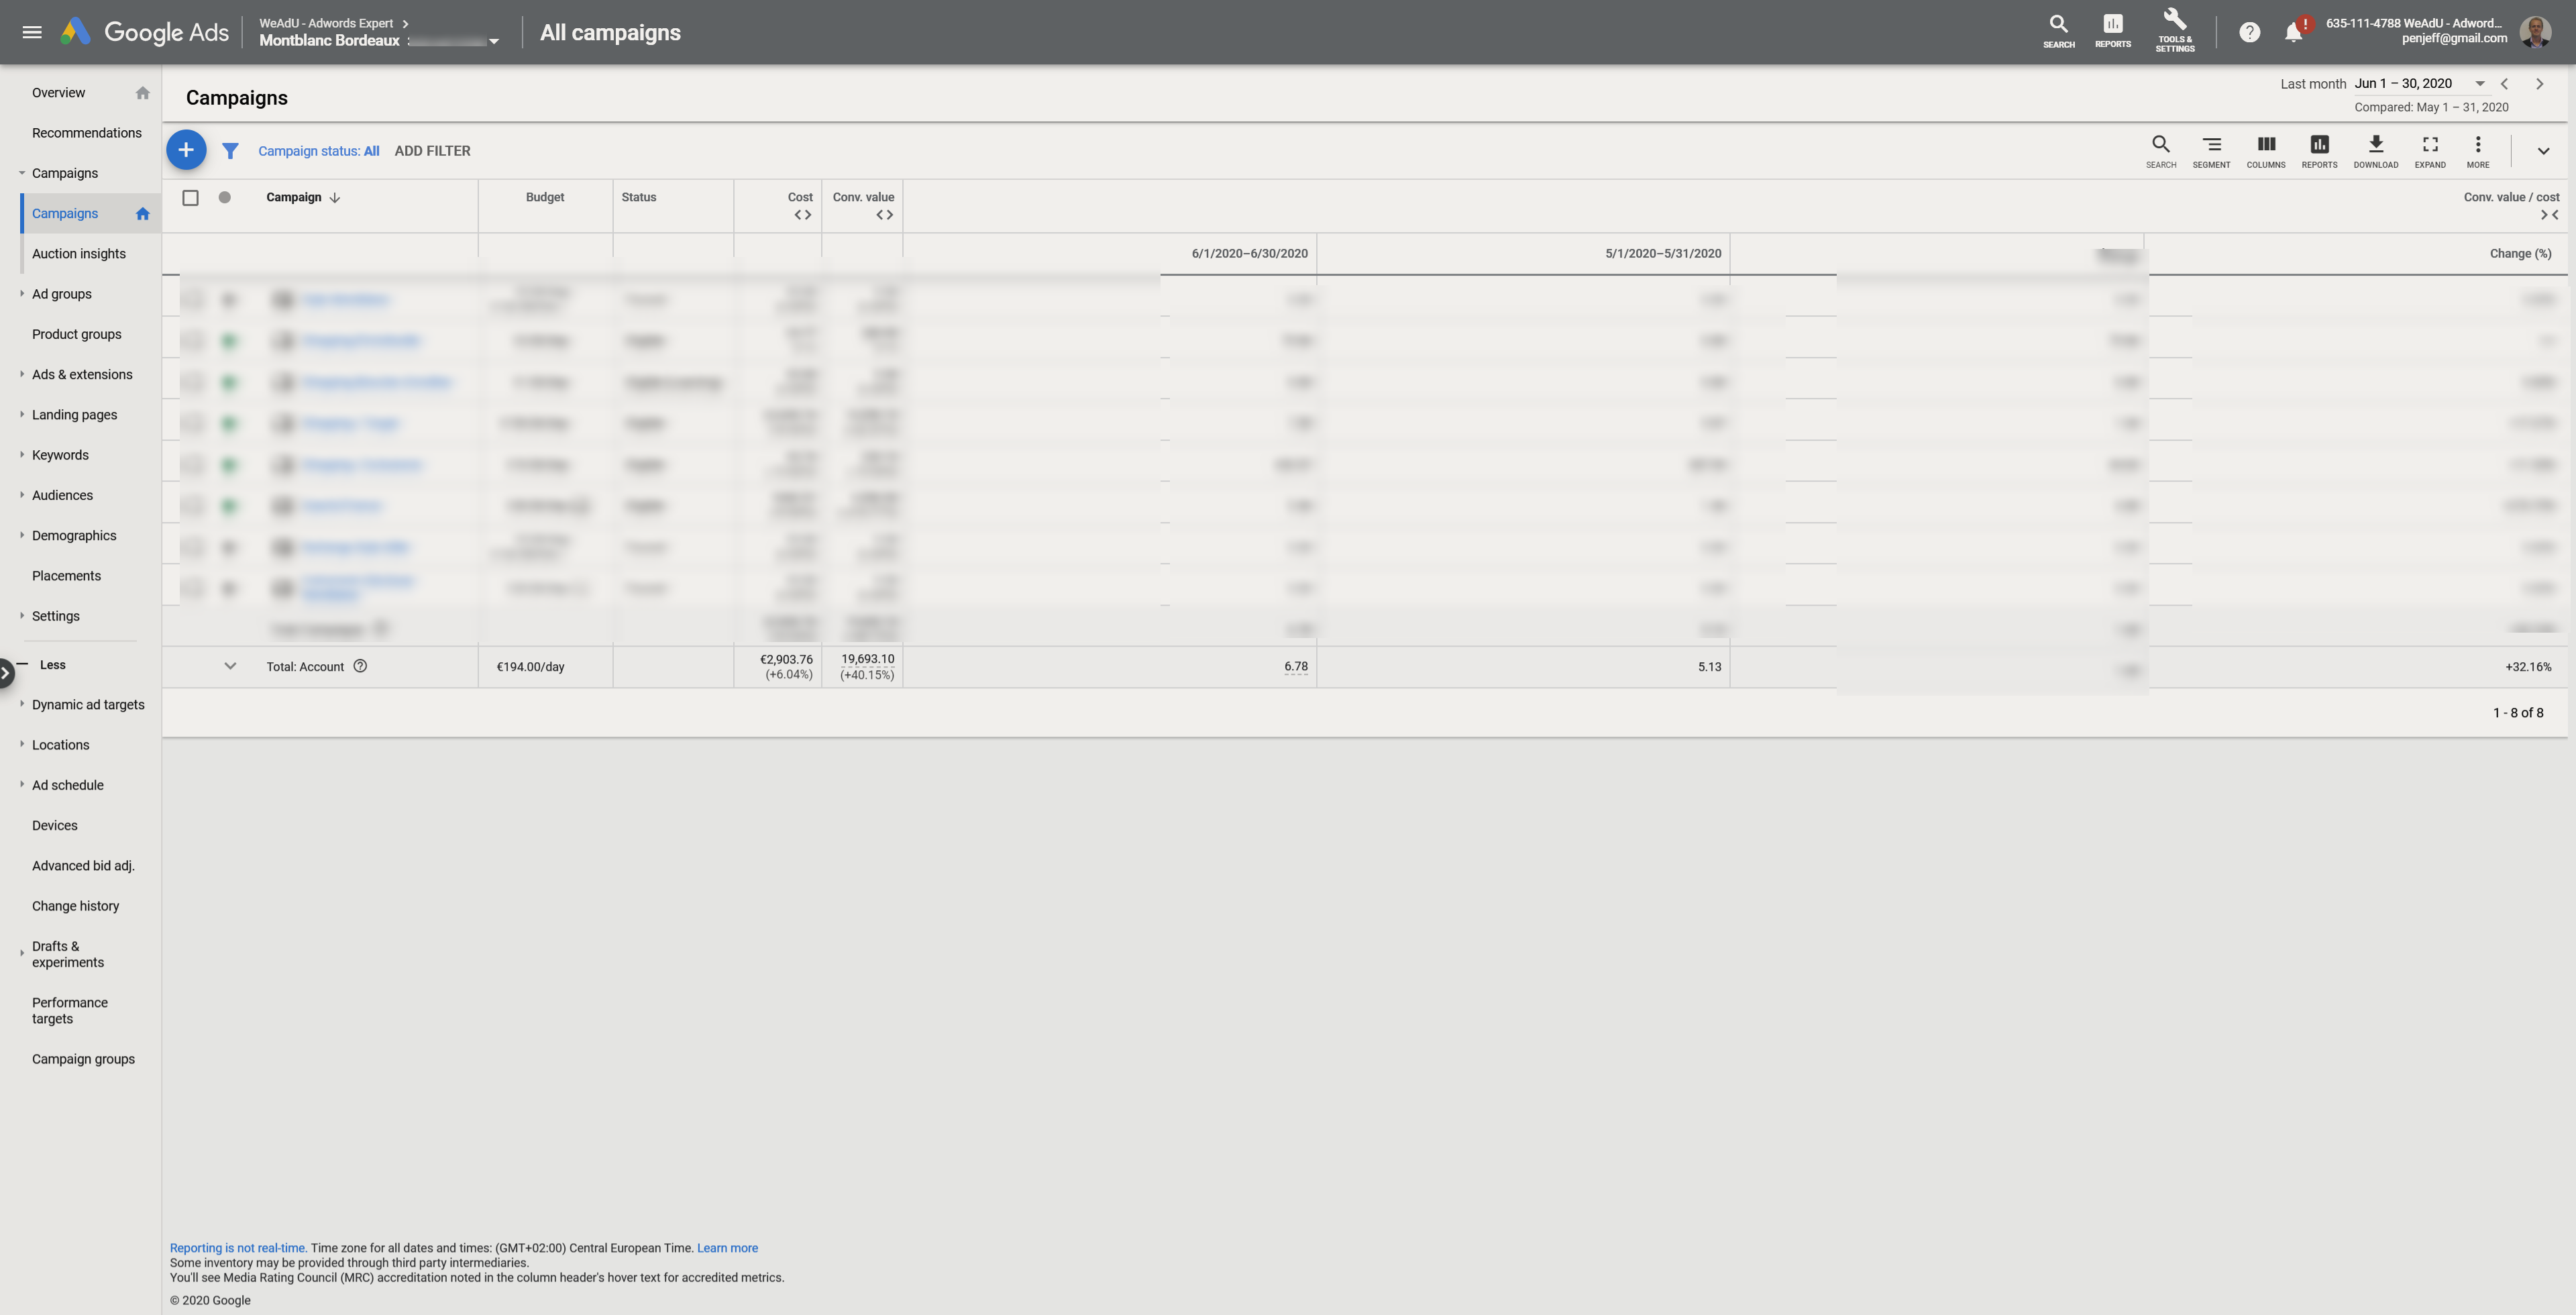The image size is (2576, 1315).
Task: Click the Total: Account help icon
Action: point(360,666)
